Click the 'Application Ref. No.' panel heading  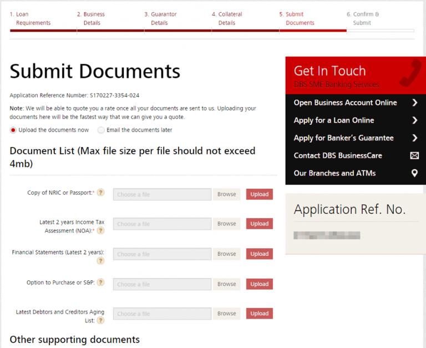(349, 209)
